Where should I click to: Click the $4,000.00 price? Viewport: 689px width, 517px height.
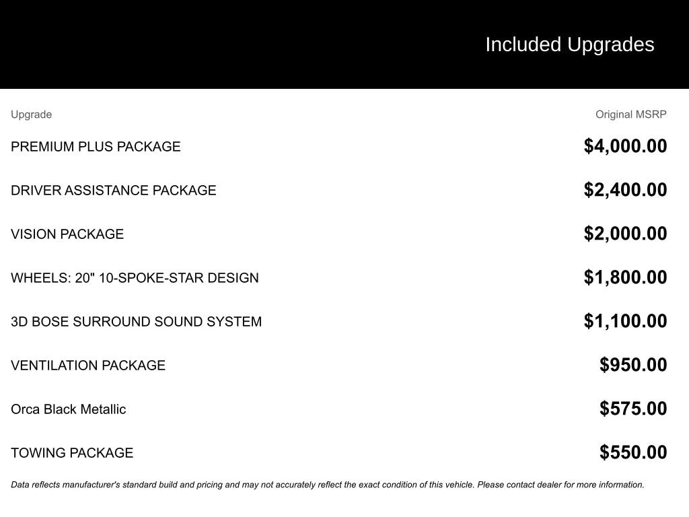pos(625,146)
